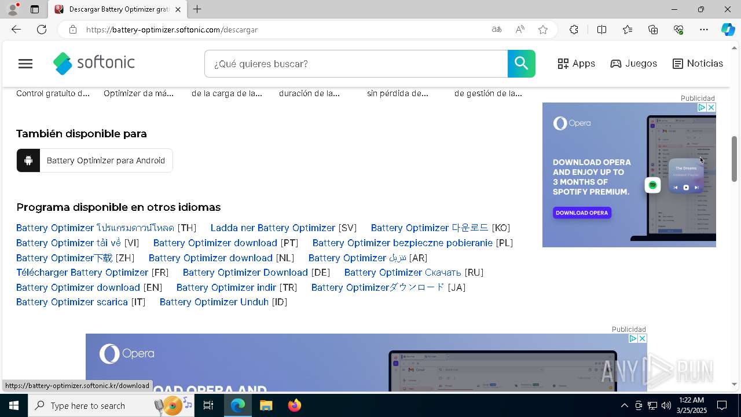Screen dimensions: 741x417
Task: Open browser Extensions menu
Action: tap(574, 30)
